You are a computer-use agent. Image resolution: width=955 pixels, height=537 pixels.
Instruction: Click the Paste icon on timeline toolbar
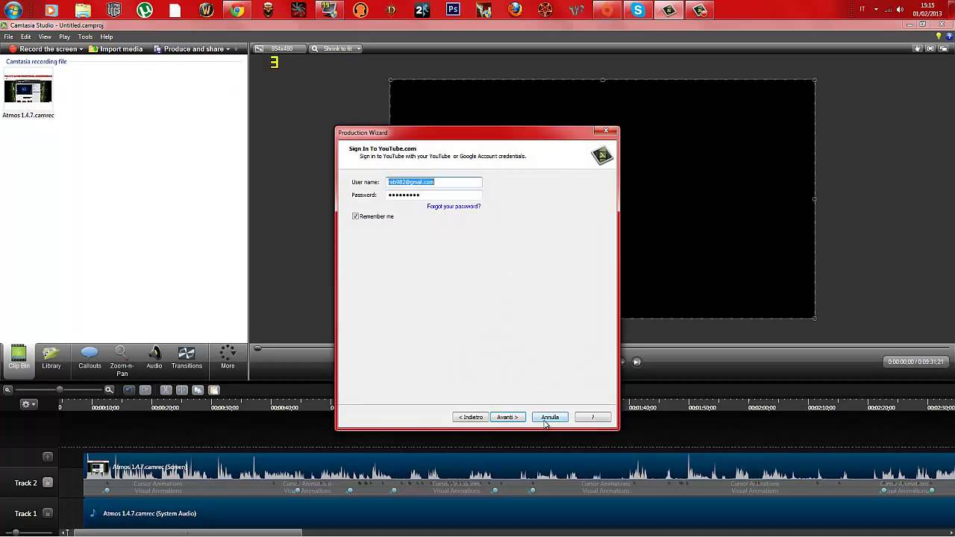tap(213, 390)
